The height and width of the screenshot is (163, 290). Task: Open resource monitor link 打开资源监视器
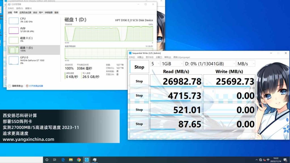point(36,86)
